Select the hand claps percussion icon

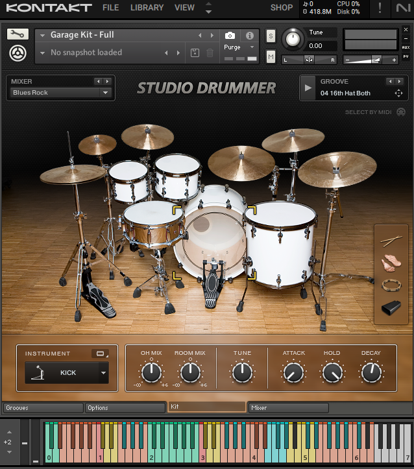(391, 263)
